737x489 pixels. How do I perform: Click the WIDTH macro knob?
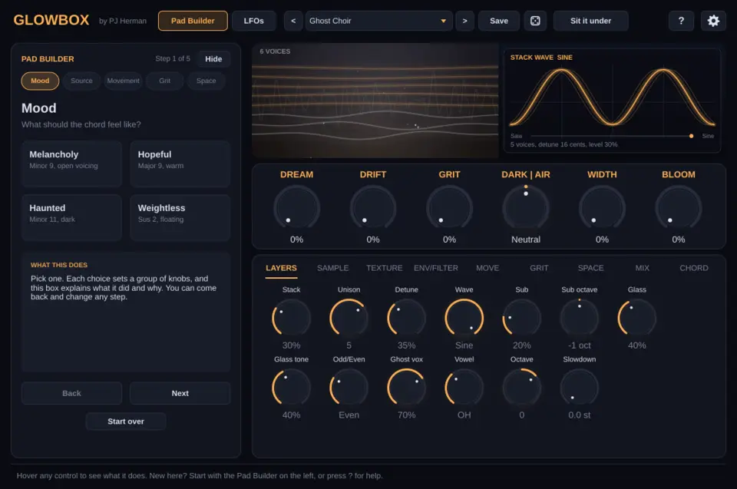602,208
